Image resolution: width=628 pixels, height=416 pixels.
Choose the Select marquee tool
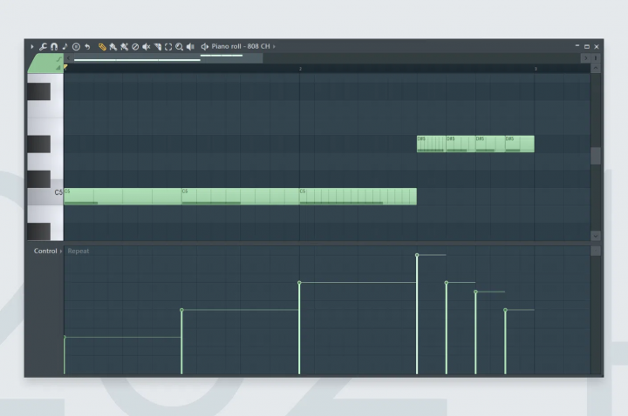pyautogui.click(x=168, y=47)
